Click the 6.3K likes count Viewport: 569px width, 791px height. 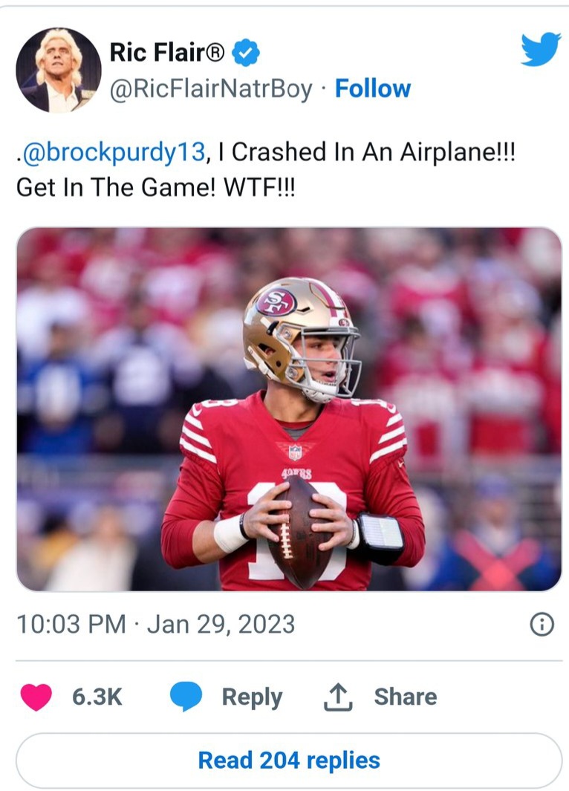[97, 697]
